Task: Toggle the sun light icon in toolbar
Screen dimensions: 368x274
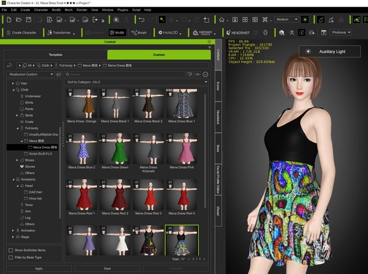Action: click(x=305, y=20)
